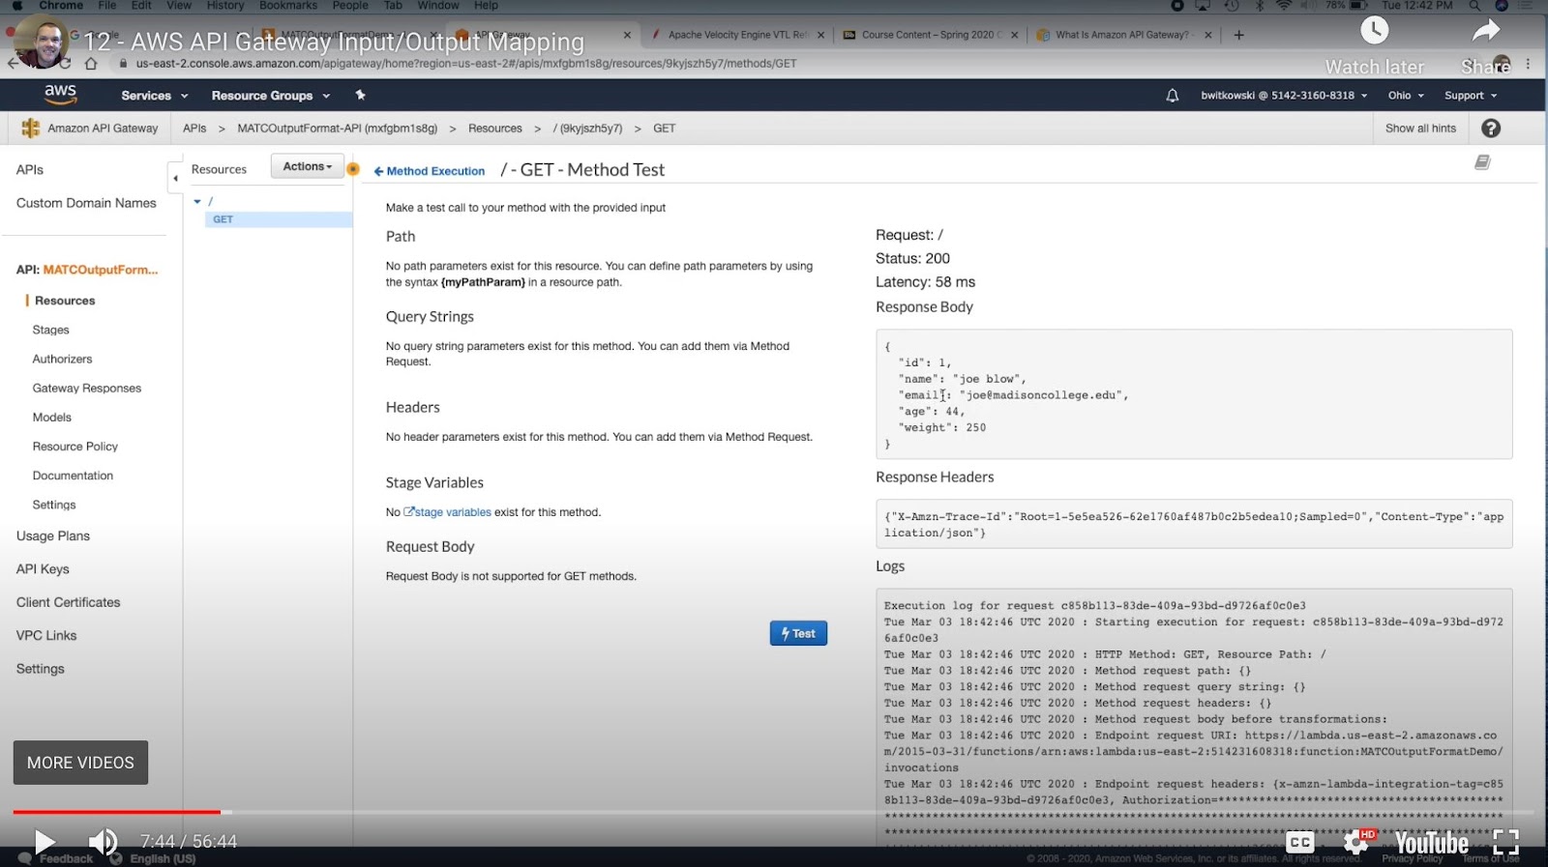Select the root slash resource
This screenshot has height=867, width=1548.
[x=210, y=201]
